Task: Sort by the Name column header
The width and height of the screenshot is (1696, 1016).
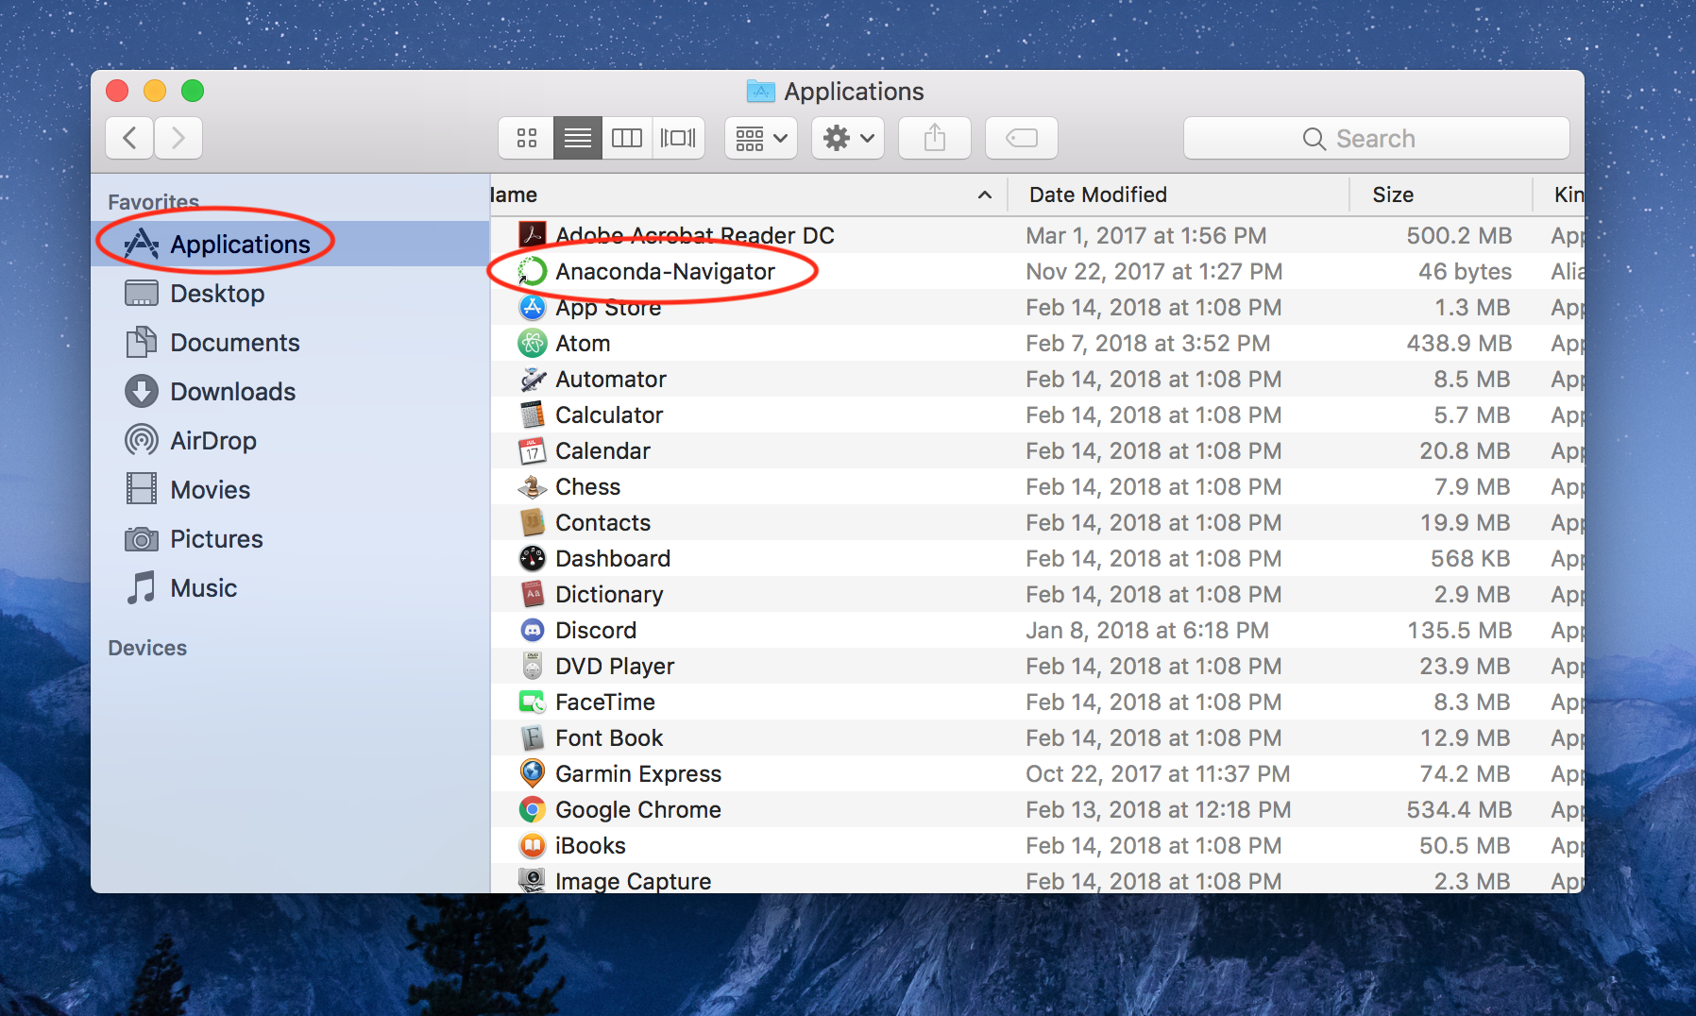Action: coord(749,195)
